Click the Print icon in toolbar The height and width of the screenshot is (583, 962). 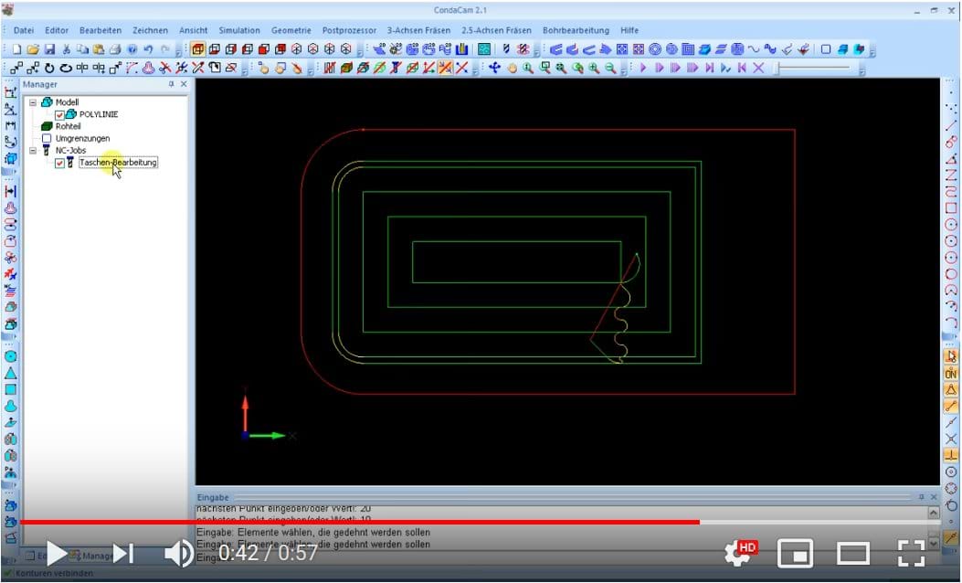pyautogui.click(x=115, y=49)
